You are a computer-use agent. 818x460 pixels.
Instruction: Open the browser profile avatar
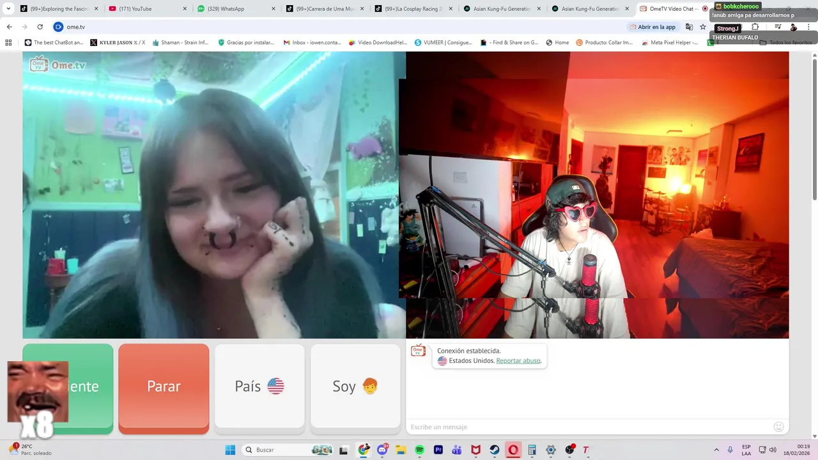(793, 27)
